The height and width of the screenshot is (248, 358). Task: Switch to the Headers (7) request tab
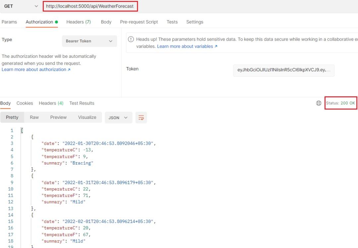click(79, 22)
